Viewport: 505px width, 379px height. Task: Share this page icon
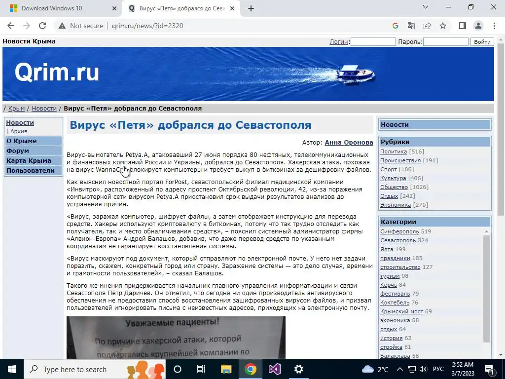tap(427, 26)
